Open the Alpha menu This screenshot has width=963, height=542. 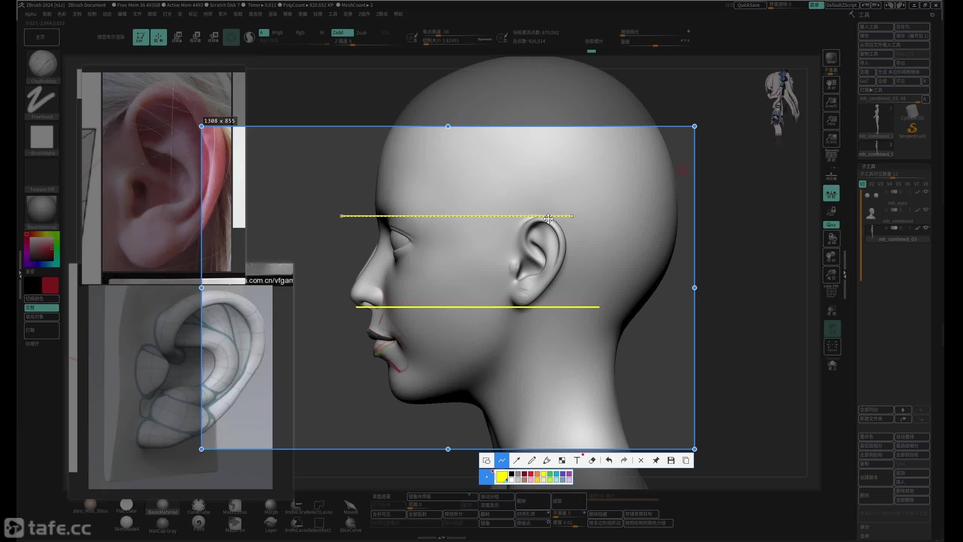[x=30, y=14]
